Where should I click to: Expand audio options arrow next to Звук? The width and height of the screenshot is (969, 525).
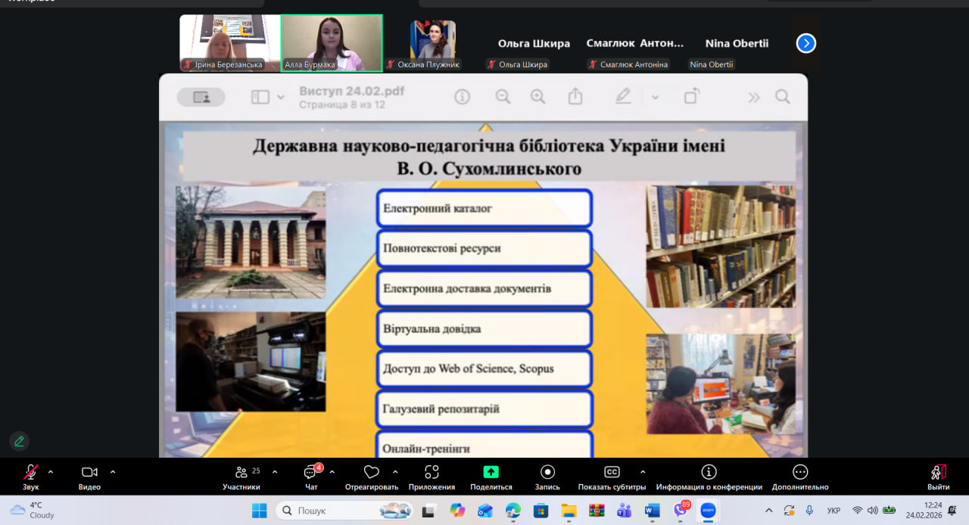coord(51,472)
